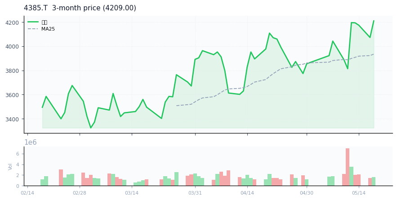Select the 04/14 date axis label
Viewport: 397px width, 200px height.
[247, 193]
